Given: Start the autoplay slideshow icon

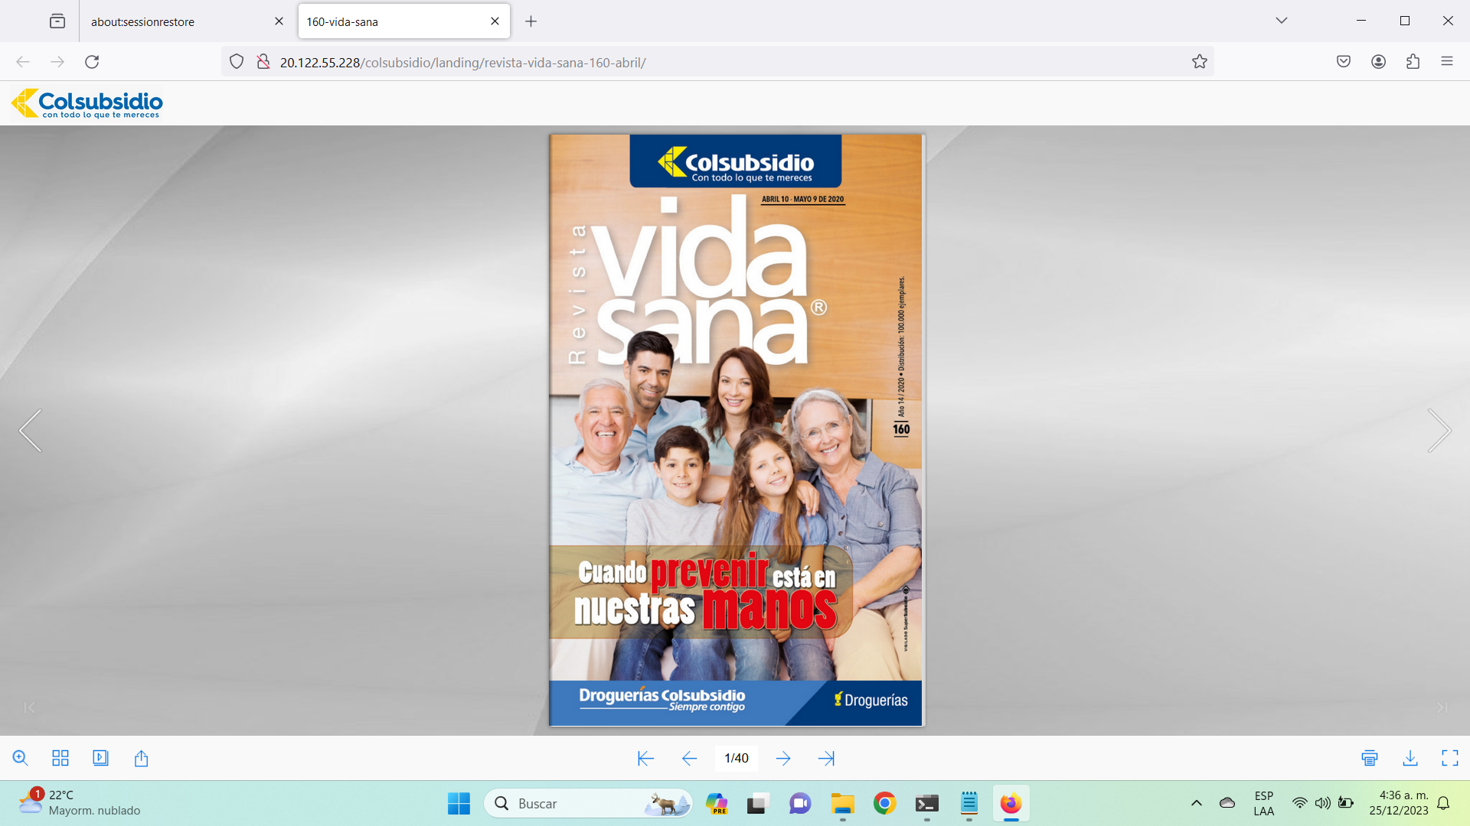Looking at the screenshot, I should (x=100, y=758).
